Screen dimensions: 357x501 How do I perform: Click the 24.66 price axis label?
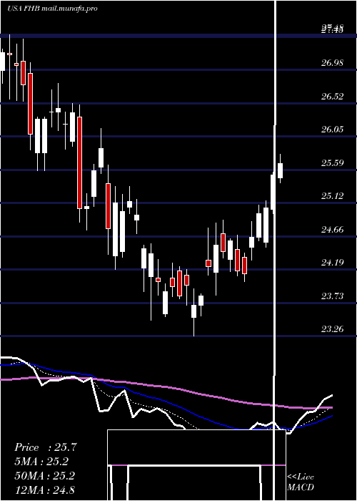(x=333, y=230)
